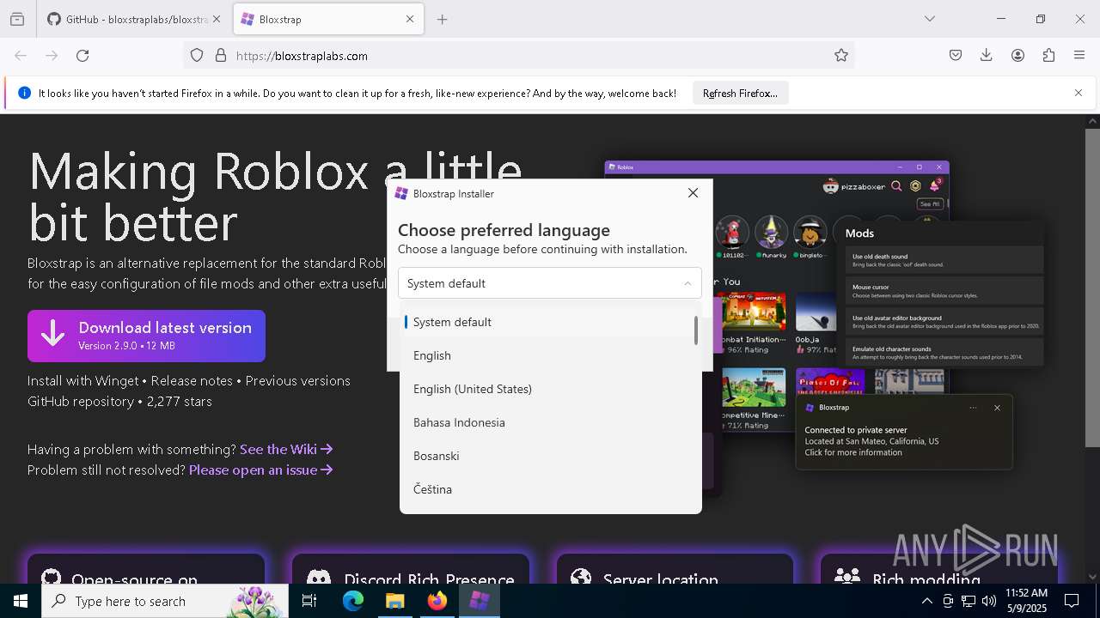The image size is (1100, 618).
Task: Go back to the previous page
Action: [x=21, y=56]
